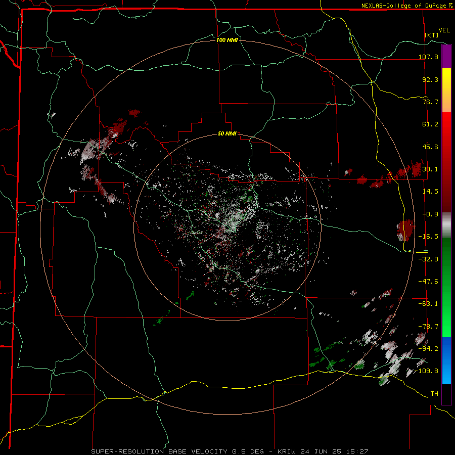Pick the orange segment of the velocity color bar

coord(446,102)
